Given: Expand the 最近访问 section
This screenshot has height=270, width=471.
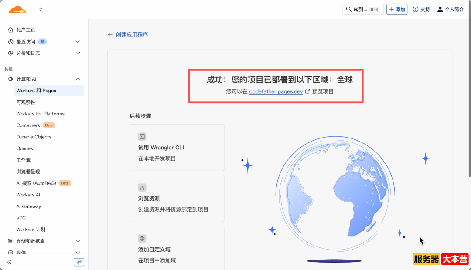Looking at the screenshot, I should tap(78, 41).
